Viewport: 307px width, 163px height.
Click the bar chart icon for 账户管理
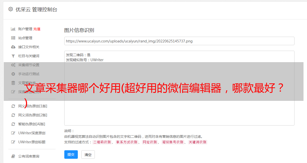point(13,29)
